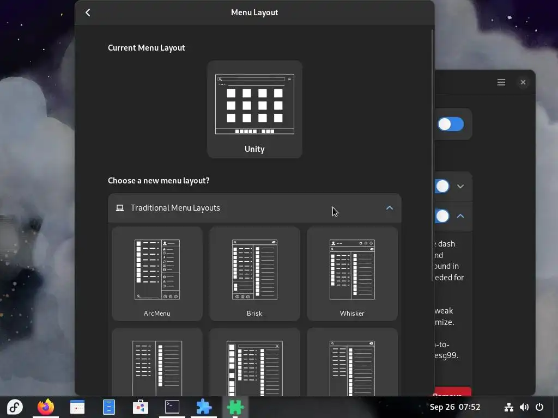Open the Fedora activities menu icon

15,407
